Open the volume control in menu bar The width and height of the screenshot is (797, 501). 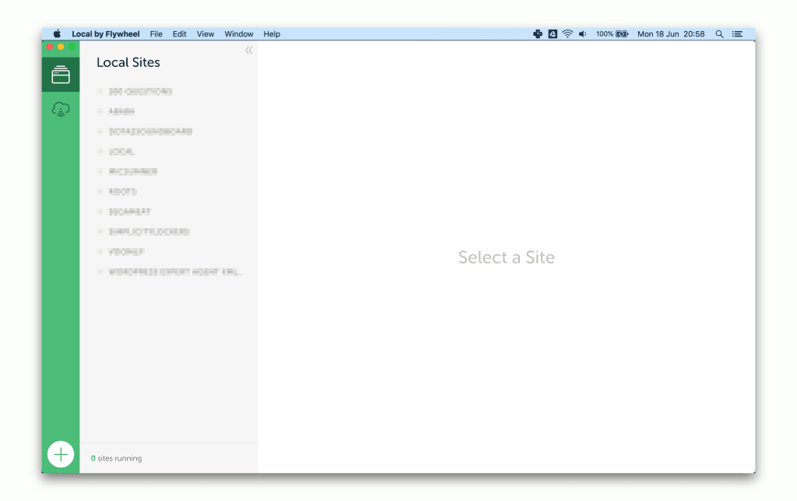pyautogui.click(x=582, y=34)
